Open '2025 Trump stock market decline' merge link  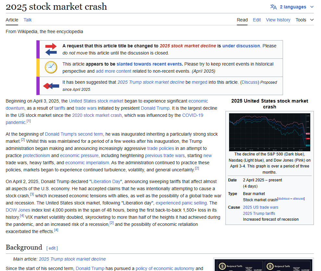[151, 82]
